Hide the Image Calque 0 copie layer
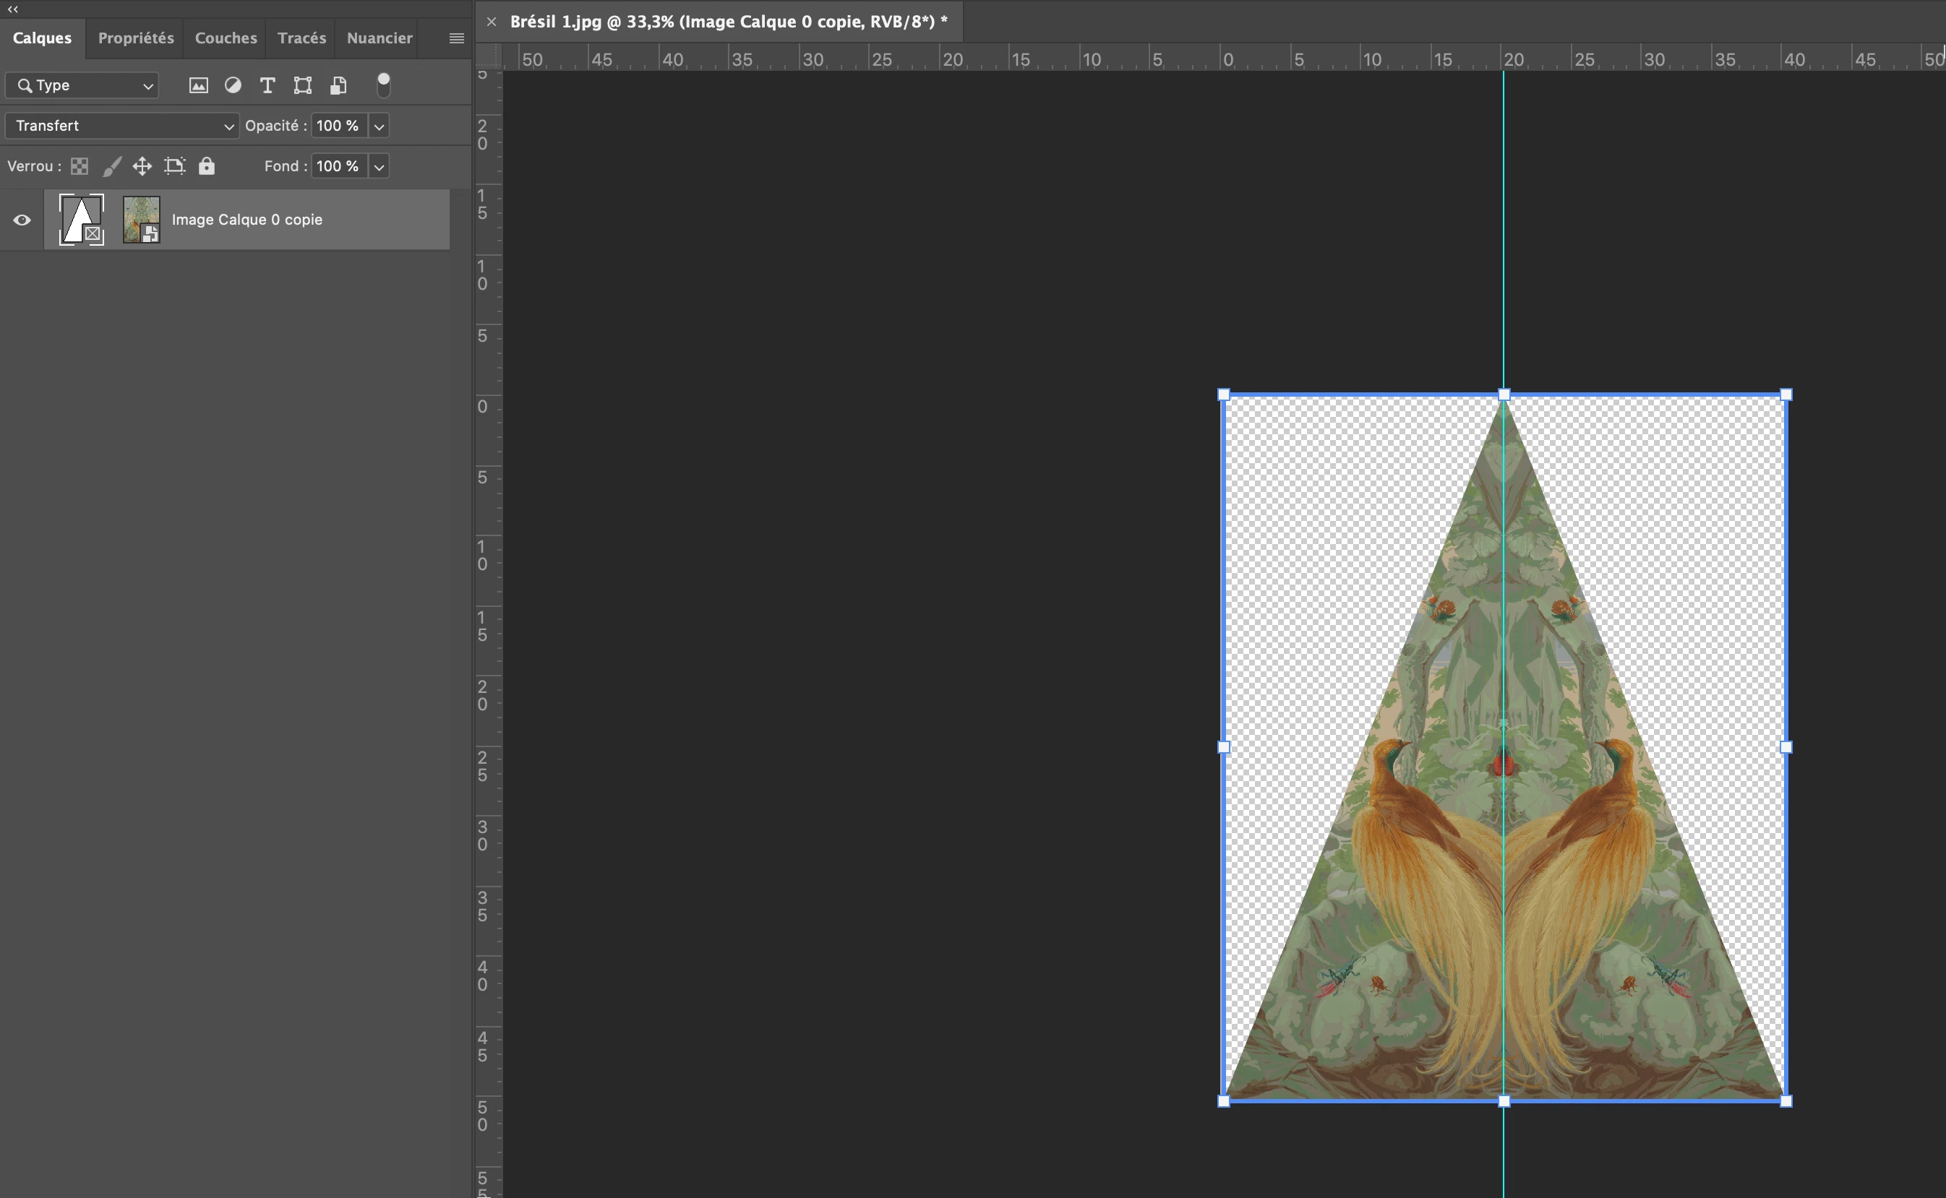 point(22,220)
